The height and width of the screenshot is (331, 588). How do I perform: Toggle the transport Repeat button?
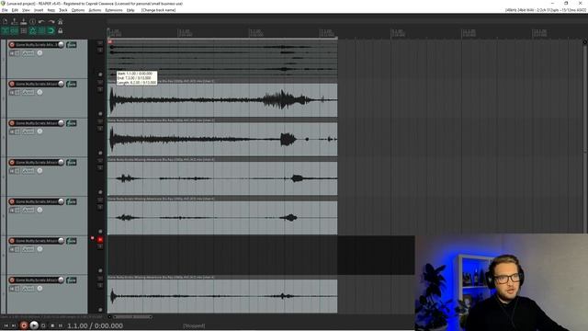tap(43, 325)
